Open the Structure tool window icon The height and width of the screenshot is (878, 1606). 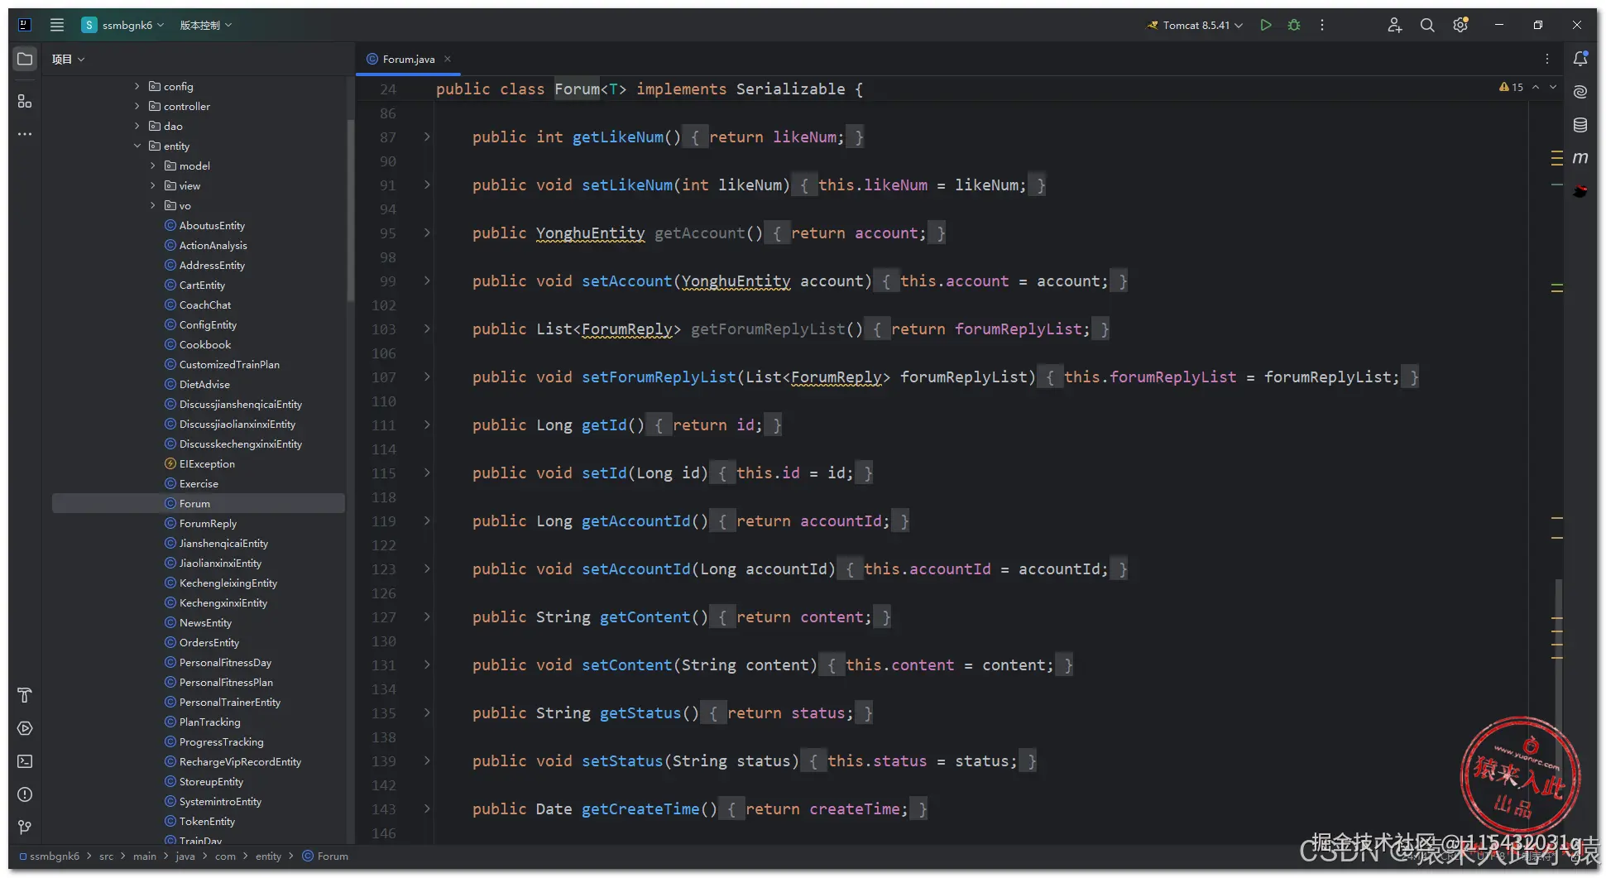click(x=25, y=101)
